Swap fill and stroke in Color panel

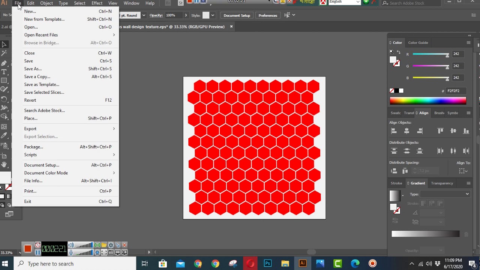pyautogui.click(x=399, y=52)
